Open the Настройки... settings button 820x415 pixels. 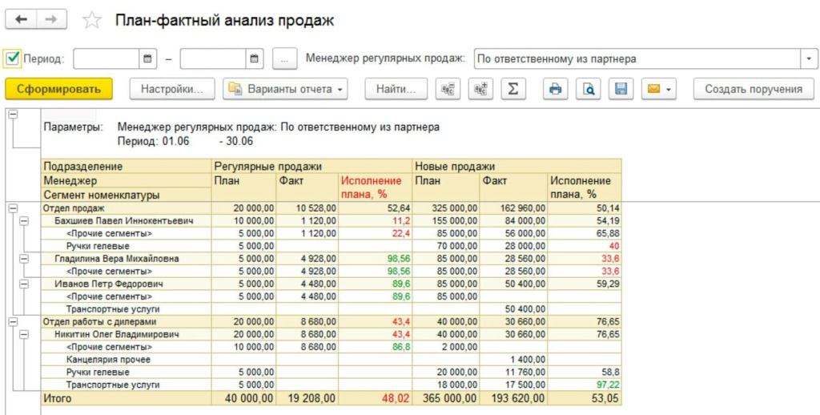point(172,89)
